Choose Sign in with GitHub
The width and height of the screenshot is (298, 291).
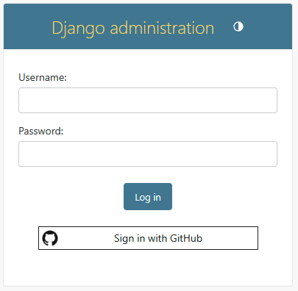click(x=148, y=238)
